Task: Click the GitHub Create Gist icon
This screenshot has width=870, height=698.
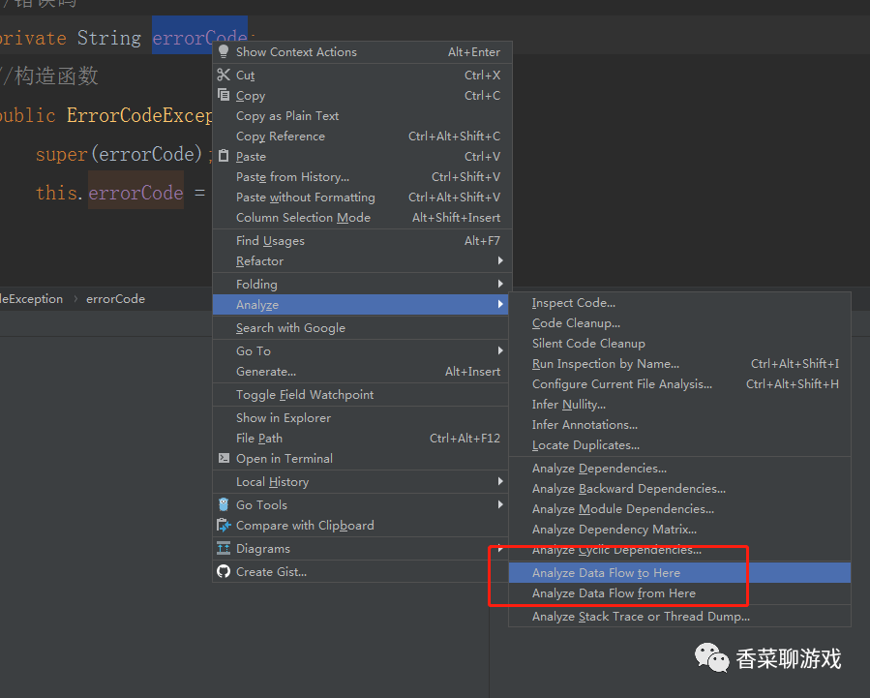Action: click(224, 571)
